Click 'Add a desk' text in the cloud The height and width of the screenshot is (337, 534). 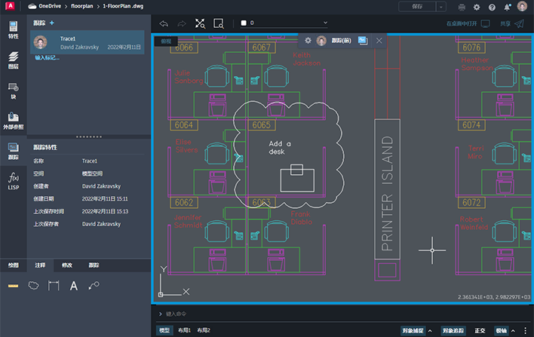point(280,148)
